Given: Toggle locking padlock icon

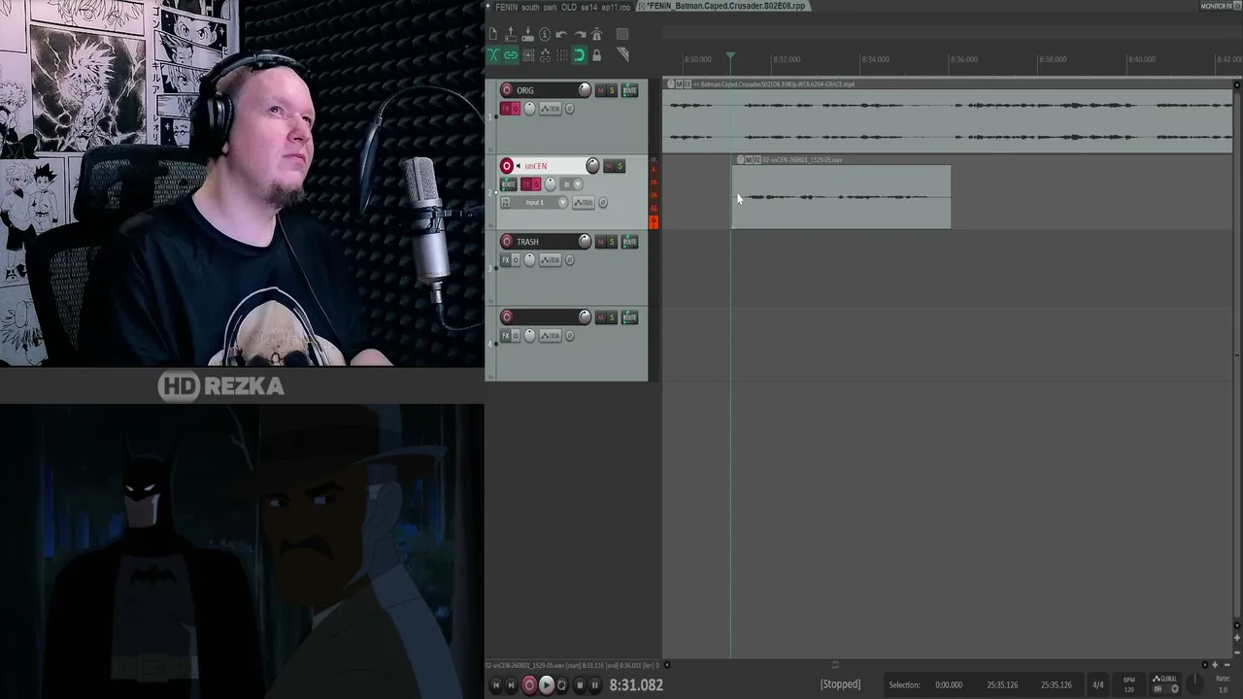Looking at the screenshot, I should (x=597, y=55).
